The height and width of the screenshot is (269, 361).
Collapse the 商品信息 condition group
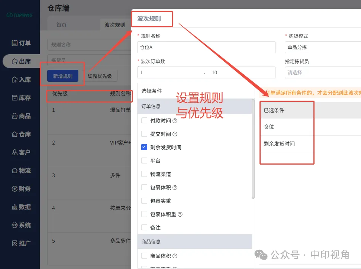[194, 242]
